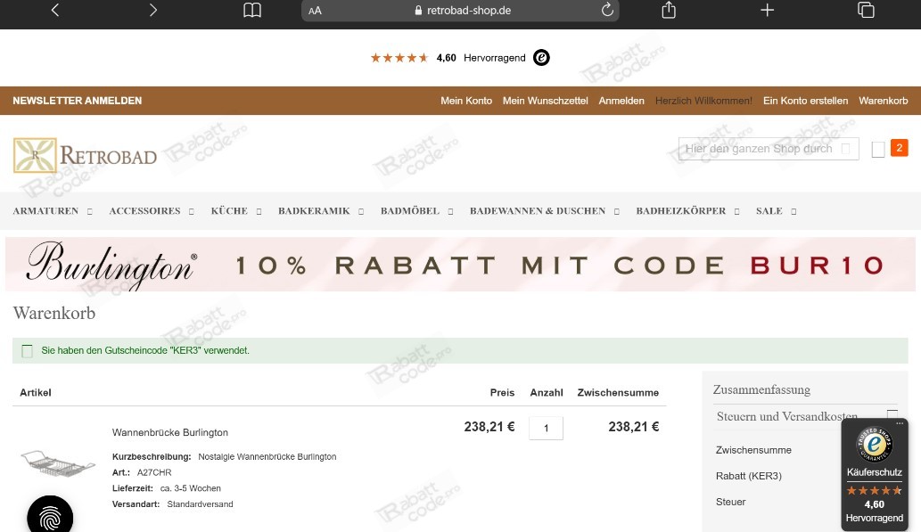Click Ein Konto erstellen
Image resolution: width=921 pixels, height=532 pixels.
click(x=805, y=101)
